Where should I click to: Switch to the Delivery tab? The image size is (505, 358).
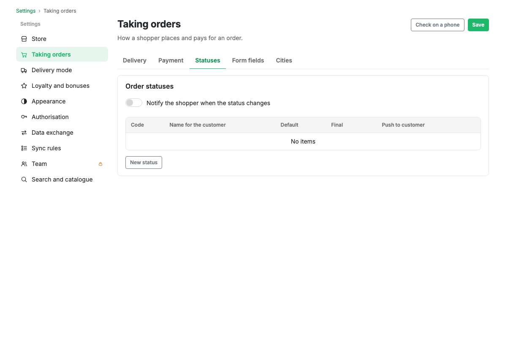(135, 60)
